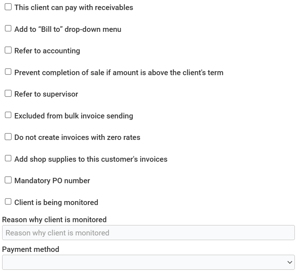
Task: Click the 'Client is being monitored' label text
Action: [x=56, y=203]
